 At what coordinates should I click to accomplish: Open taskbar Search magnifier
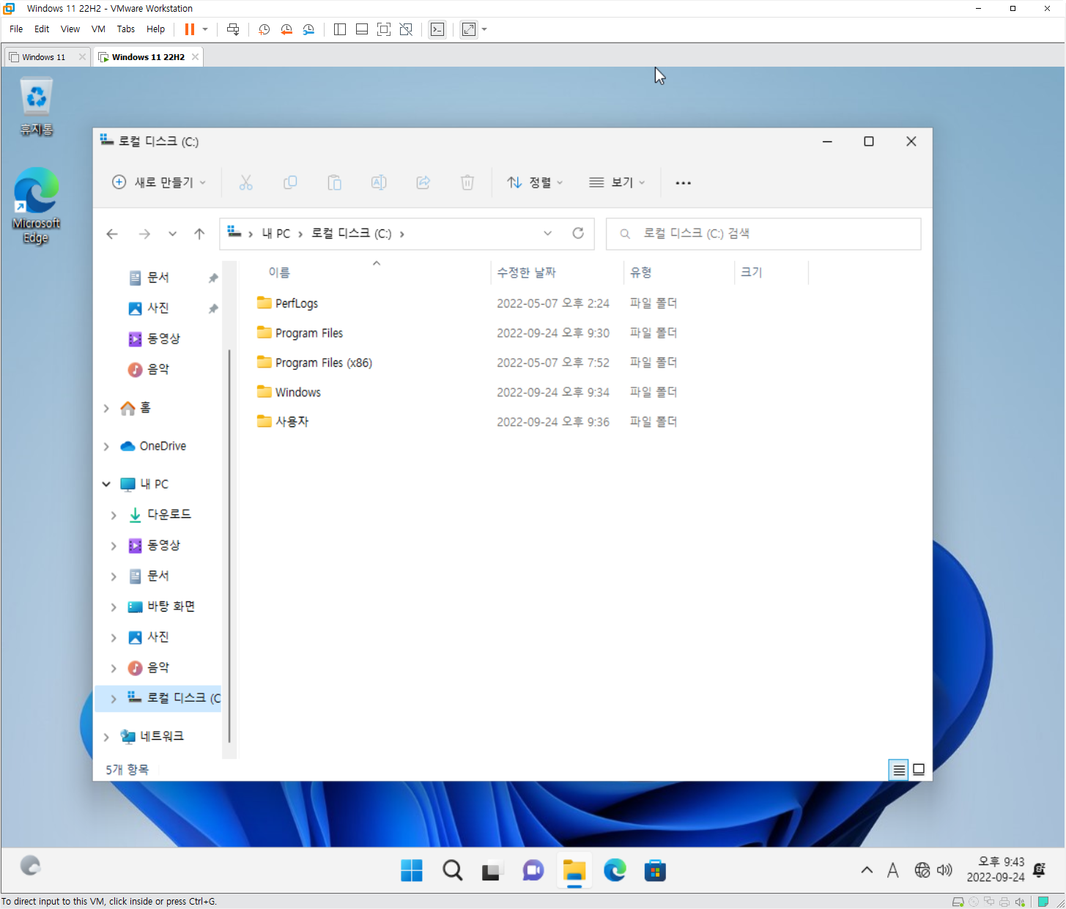[453, 870]
